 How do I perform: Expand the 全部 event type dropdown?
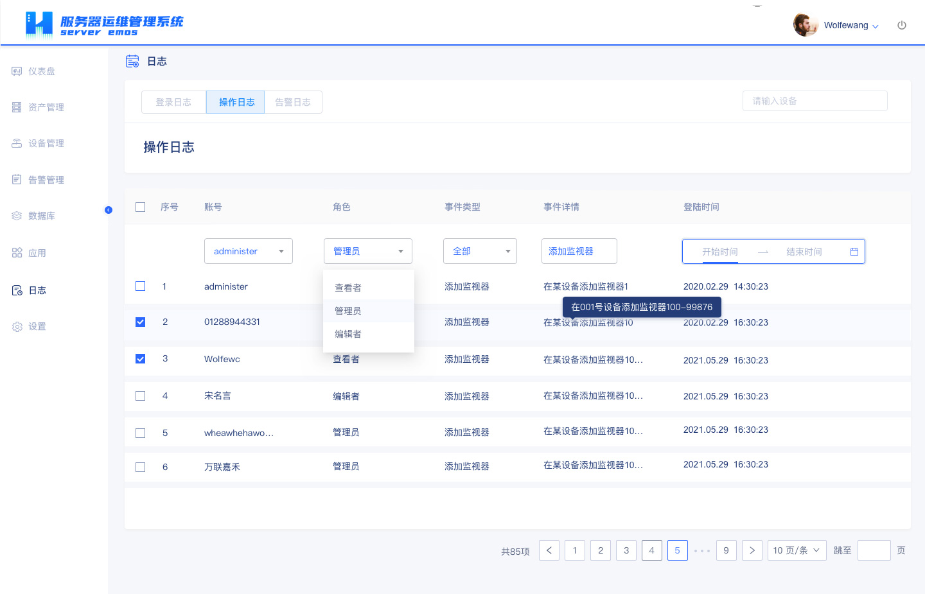pyautogui.click(x=480, y=251)
